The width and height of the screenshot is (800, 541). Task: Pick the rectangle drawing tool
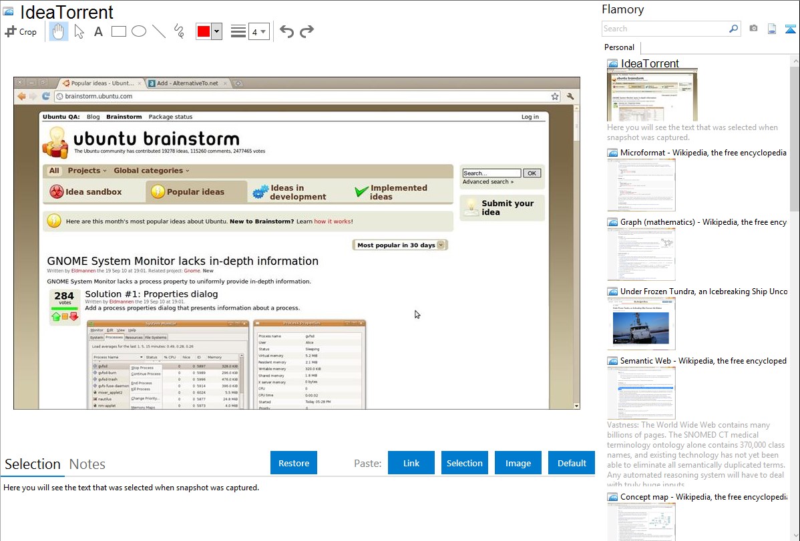coord(118,31)
